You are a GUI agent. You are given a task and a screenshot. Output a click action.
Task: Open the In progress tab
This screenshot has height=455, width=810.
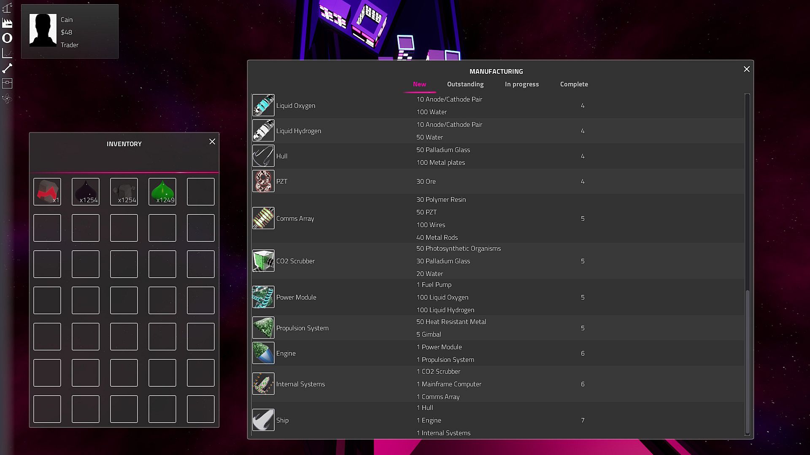coord(522,84)
